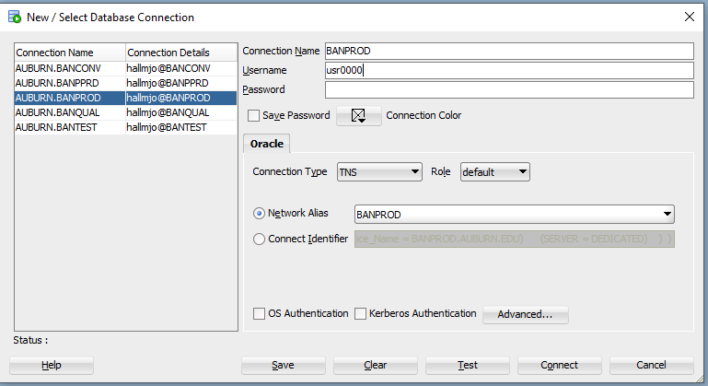Click the hallmjo@BANCONV details cell

click(180, 69)
